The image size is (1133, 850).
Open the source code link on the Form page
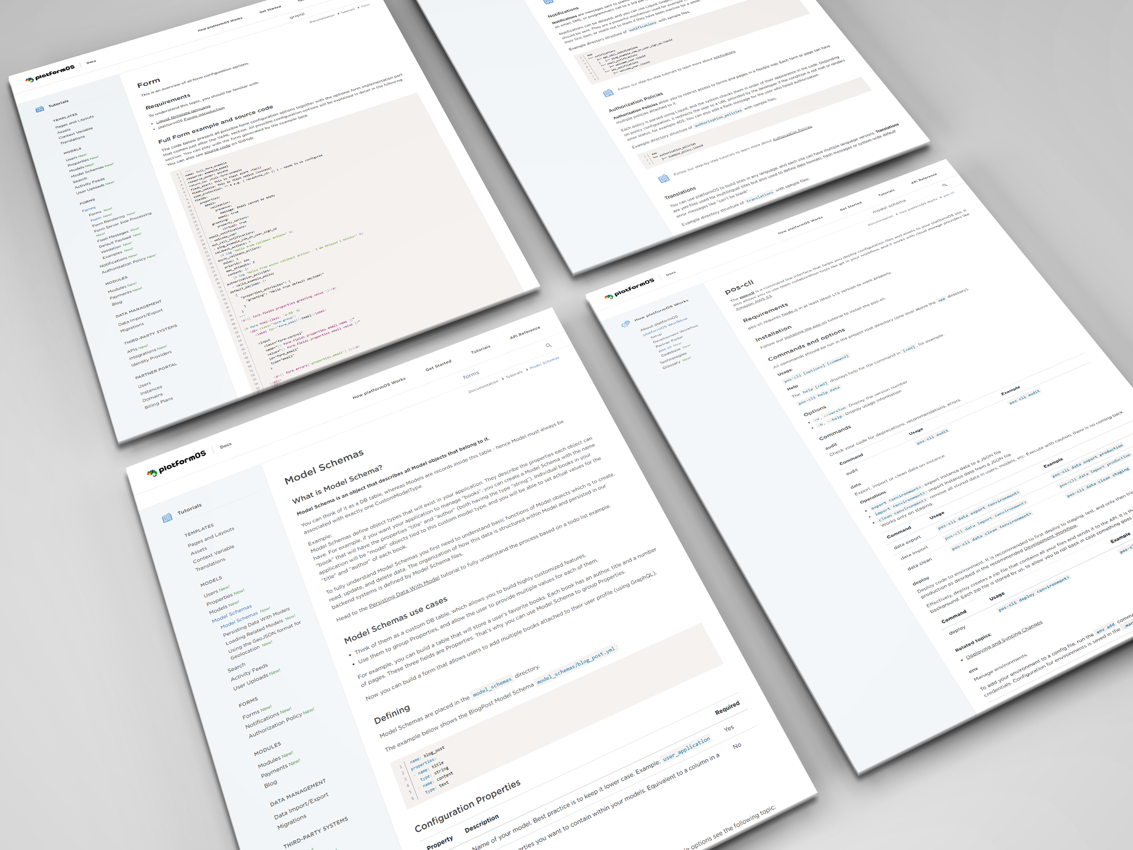coord(217,150)
